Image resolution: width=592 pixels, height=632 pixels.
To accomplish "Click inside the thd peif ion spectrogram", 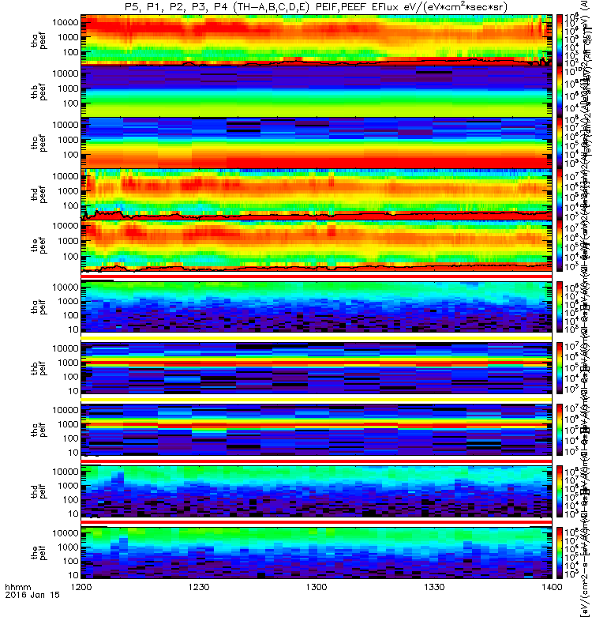I will tap(317, 491).
